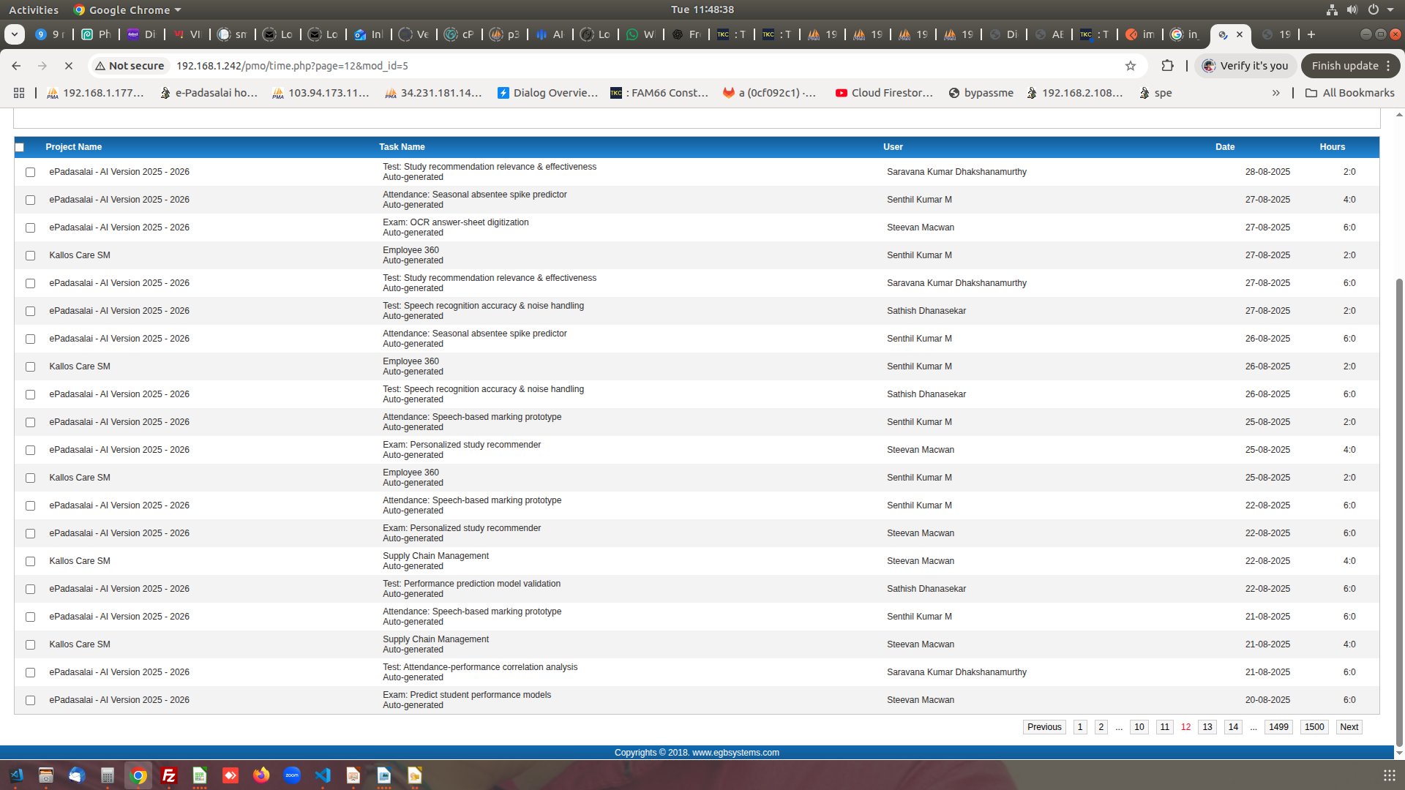Expand the tab search dropdown arrow

(14, 34)
